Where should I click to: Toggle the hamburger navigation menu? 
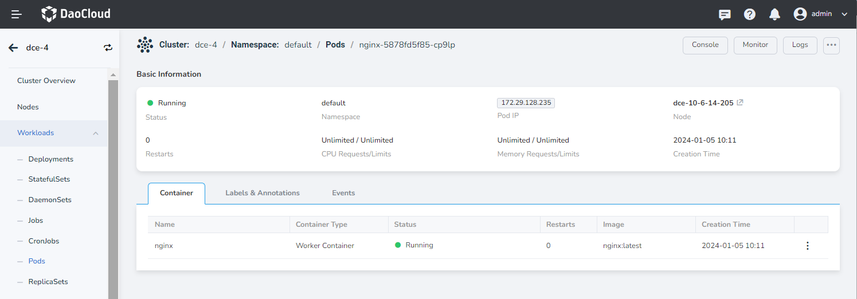tap(17, 14)
